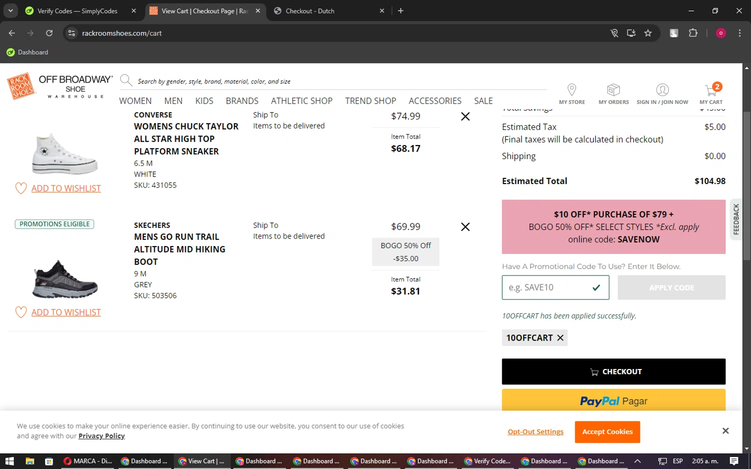Open Opt-Out Settings link

coord(535,432)
